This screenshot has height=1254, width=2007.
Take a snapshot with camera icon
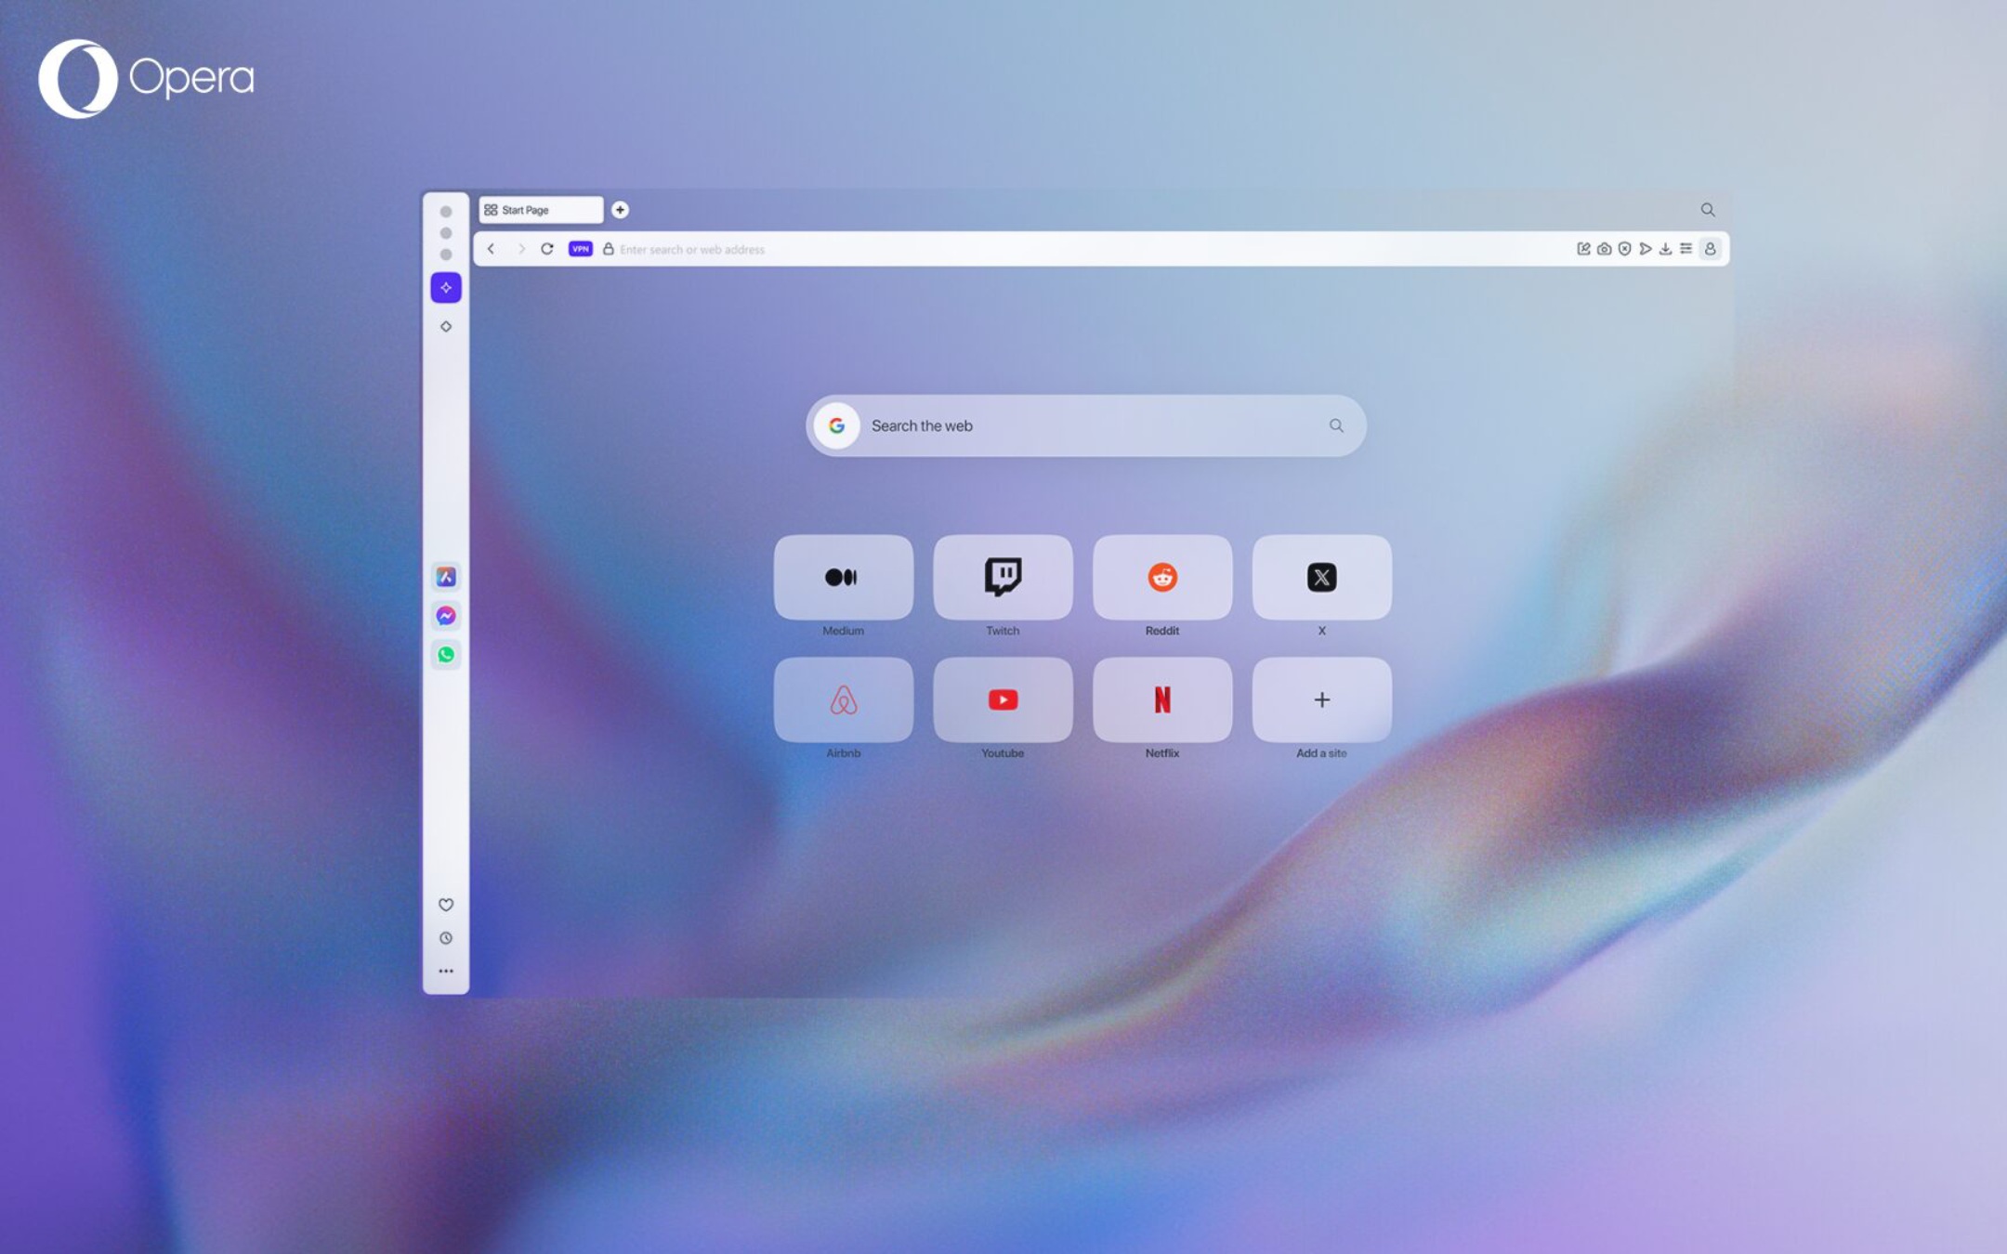tap(1604, 249)
